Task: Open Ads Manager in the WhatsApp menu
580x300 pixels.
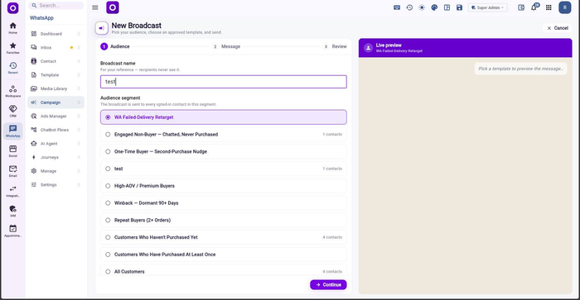Action: pyautogui.click(x=56, y=116)
